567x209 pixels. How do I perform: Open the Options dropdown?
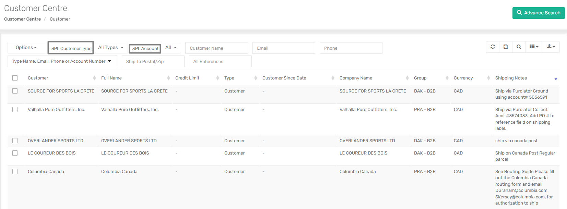pyautogui.click(x=26, y=48)
